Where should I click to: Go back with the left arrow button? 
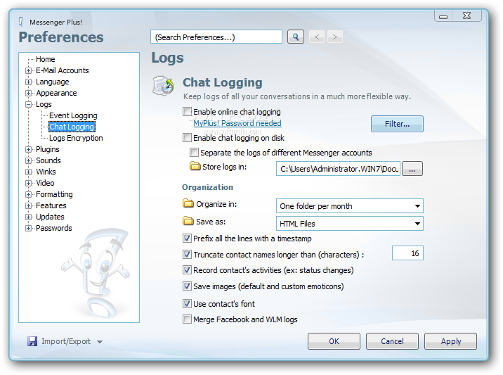tap(317, 37)
